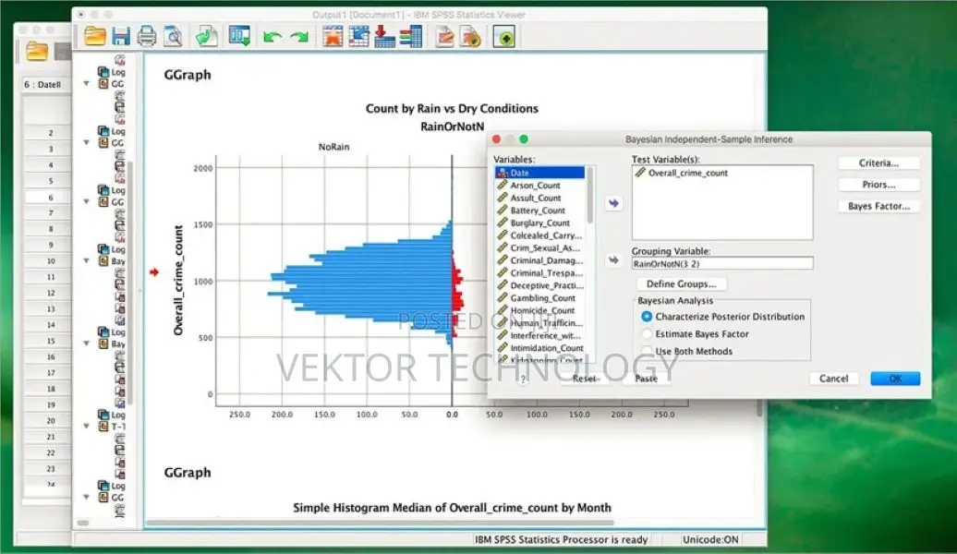Image resolution: width=957 pixels, height=554 pixels.
Task: Click the Overall_crime_count axis label on the chart
Action: click(178, 281)
